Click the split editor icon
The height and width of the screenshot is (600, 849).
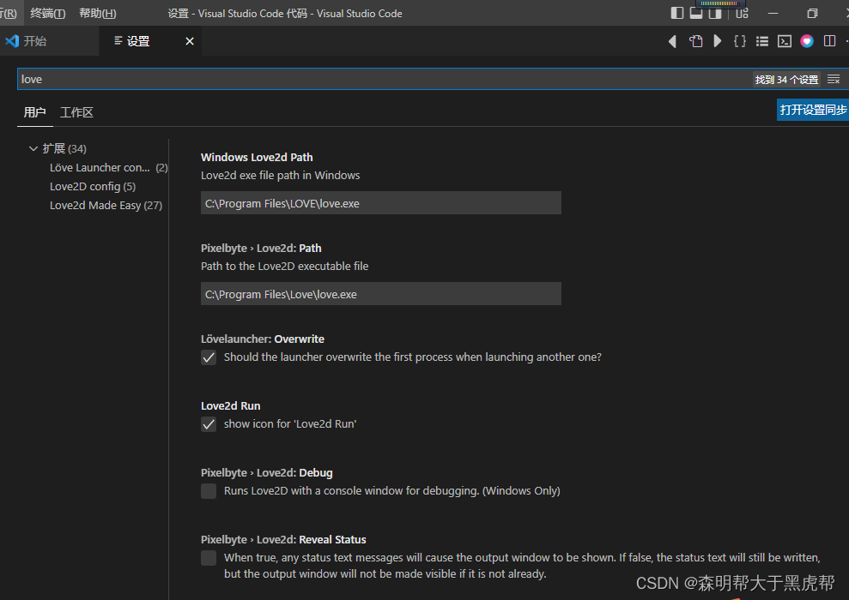(x=829, y=41)
